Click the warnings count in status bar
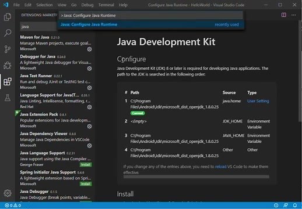This screenshot has width=302, height=209. (17, 206)
